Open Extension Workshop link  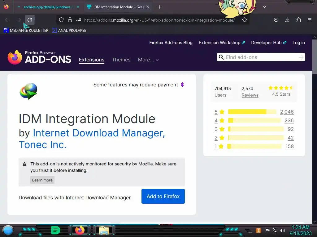click(x=222, y=43)
